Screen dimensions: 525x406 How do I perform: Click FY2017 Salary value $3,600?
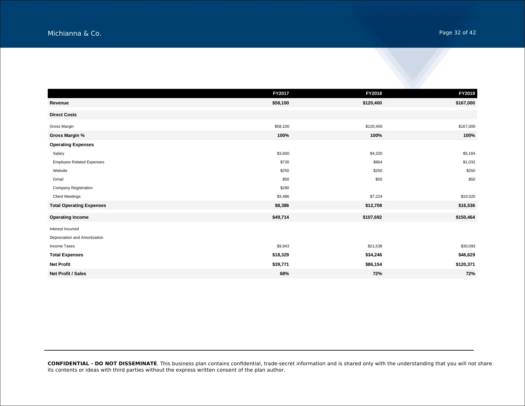(x=283, y=153)
